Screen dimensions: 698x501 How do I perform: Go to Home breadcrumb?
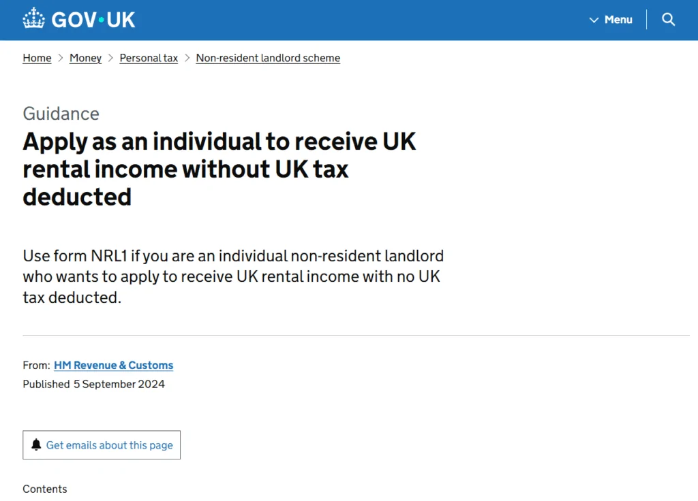point(37,59)
